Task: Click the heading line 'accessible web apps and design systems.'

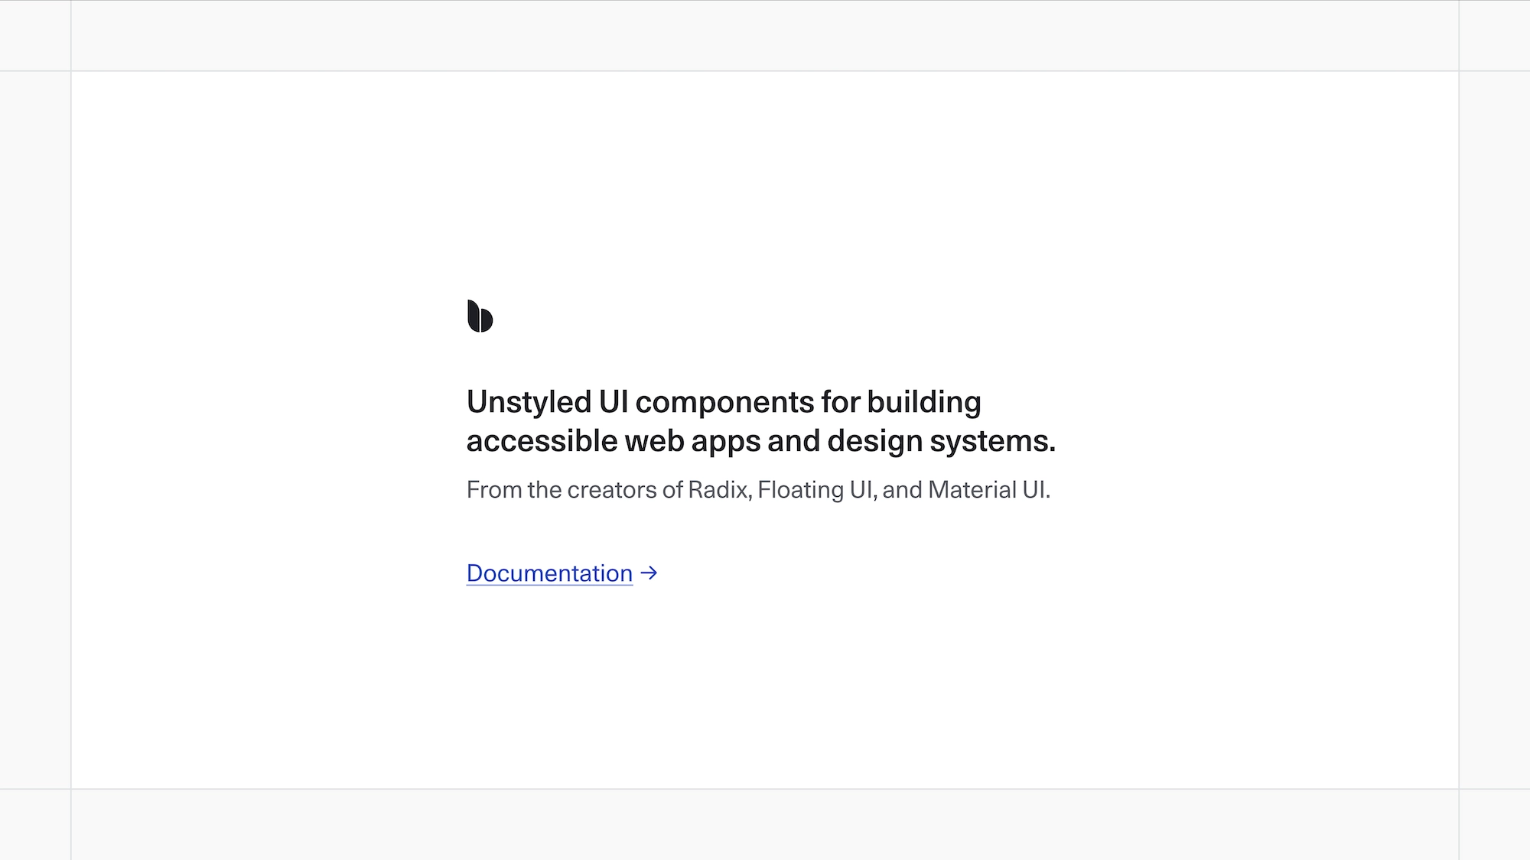Action: 761,441
